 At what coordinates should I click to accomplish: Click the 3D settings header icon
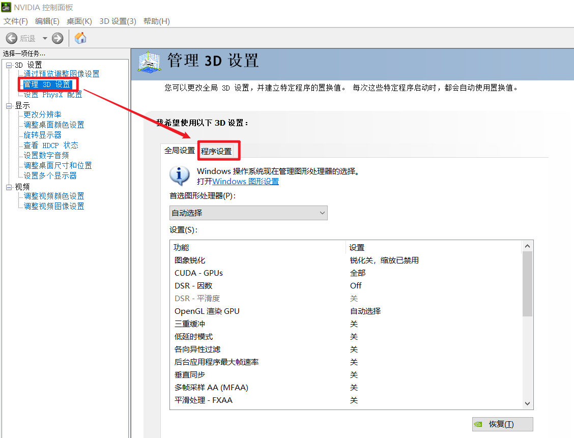[x=149, y=62]
